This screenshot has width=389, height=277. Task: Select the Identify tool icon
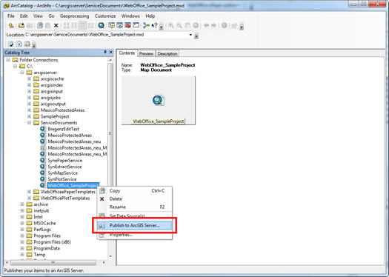click(x=225, y=25)
